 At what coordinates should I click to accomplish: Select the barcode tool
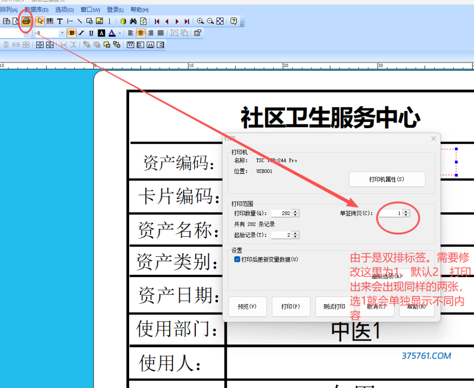coord(50,21)
